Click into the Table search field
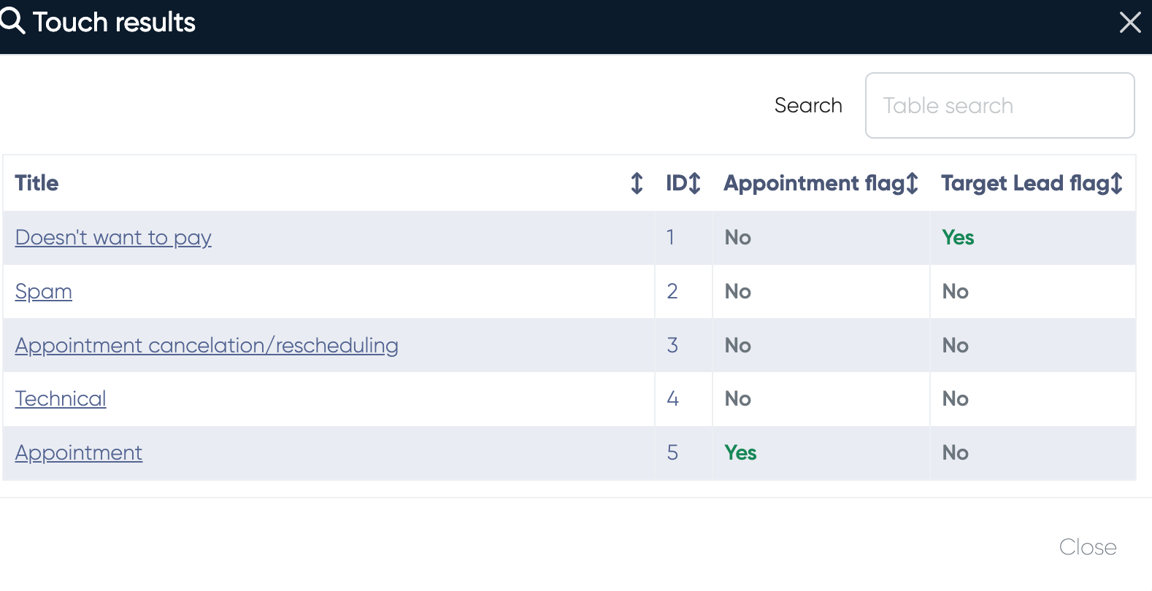 [x=999, y=106]
